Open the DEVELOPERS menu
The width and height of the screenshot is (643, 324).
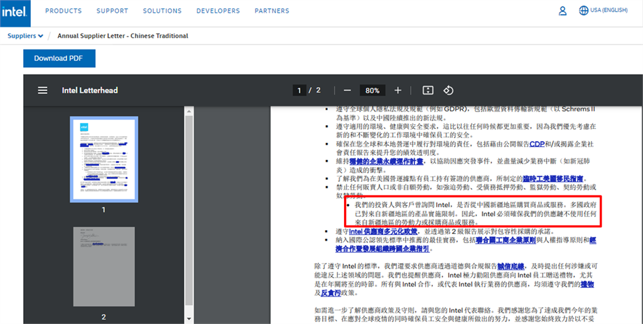(x=218, y=11)
